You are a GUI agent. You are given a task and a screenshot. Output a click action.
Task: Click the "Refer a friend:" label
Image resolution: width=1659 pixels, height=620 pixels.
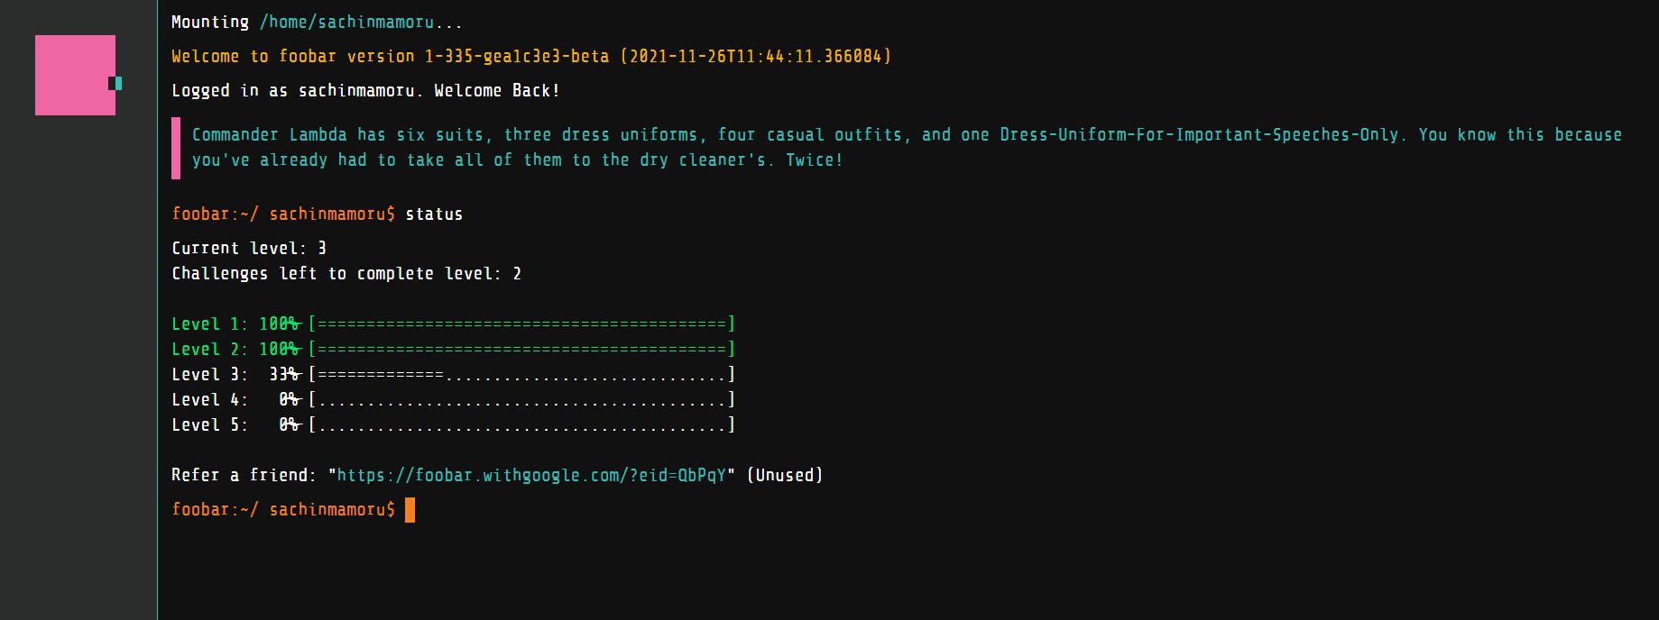pos(244,475)
